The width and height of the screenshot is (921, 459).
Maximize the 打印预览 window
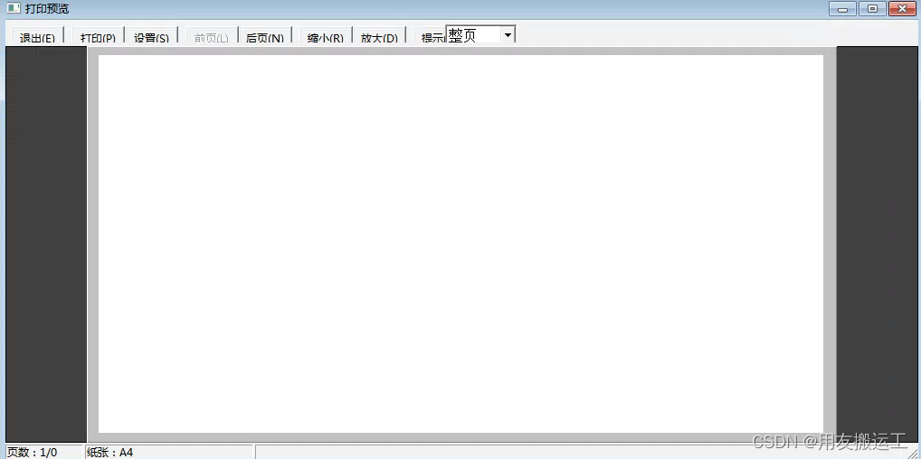tap(872, 9)
